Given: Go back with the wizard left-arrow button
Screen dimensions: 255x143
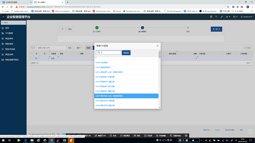Looking at the screenshot, I should (x=63, y=29).
